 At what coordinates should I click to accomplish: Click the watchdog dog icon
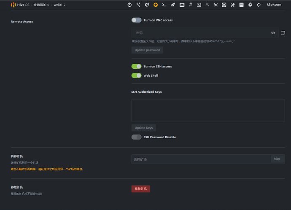pos(216,5)
